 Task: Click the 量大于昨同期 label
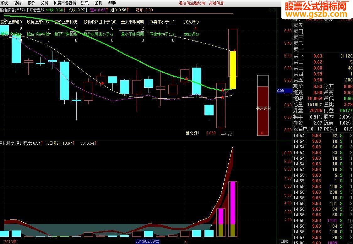click(x=133, y=22)
